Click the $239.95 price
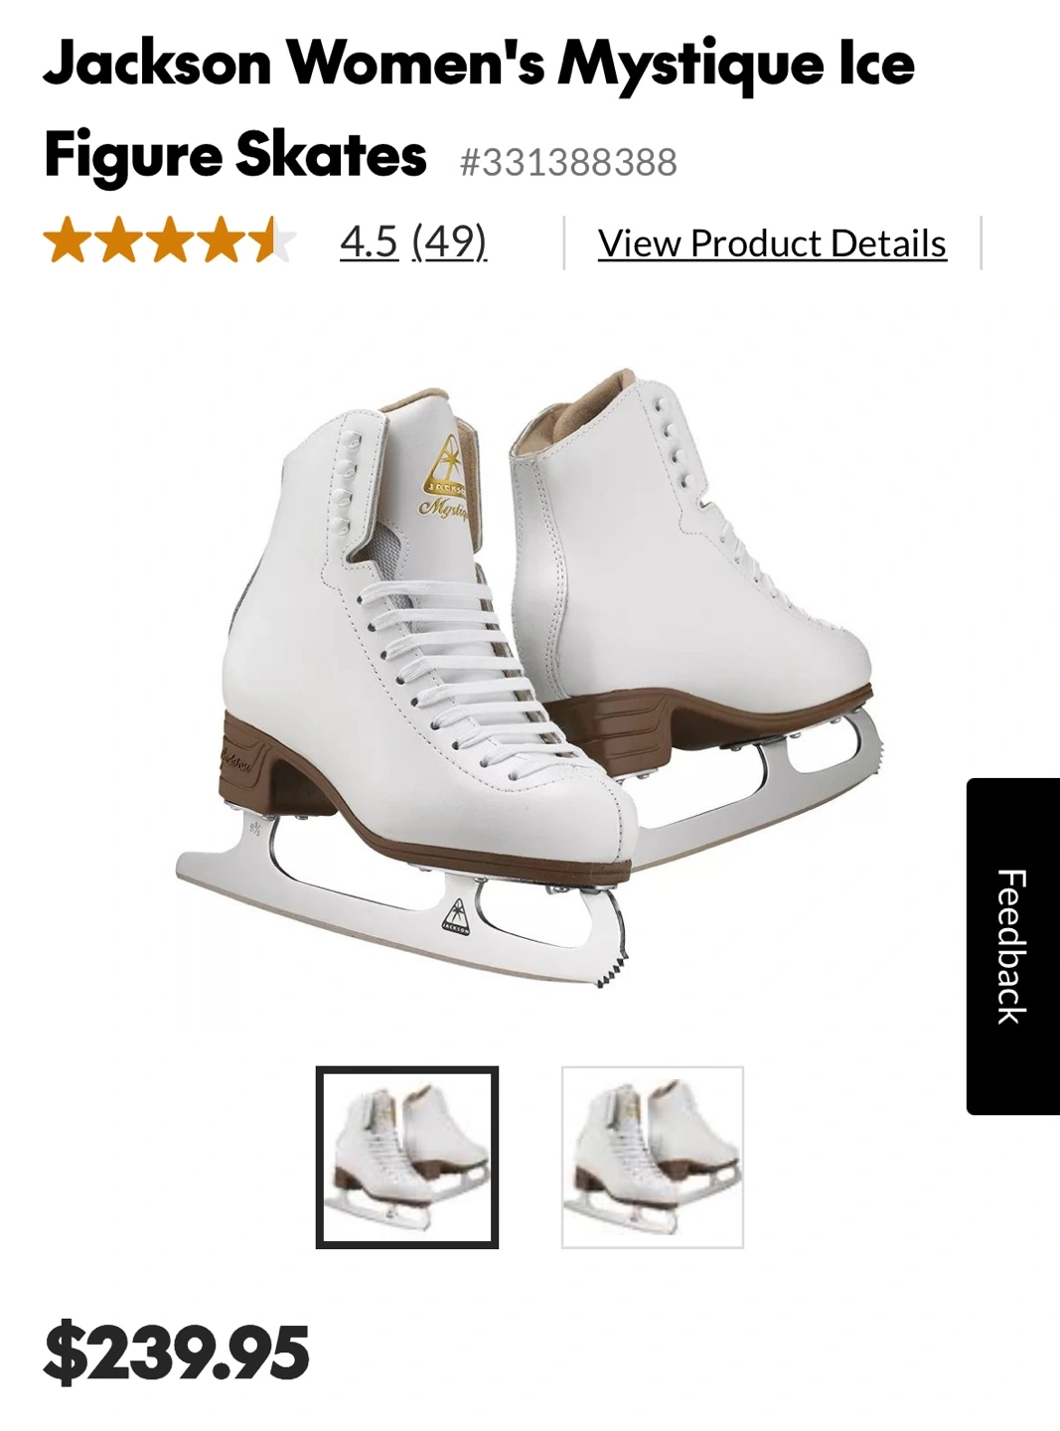 coord(177,1353)
